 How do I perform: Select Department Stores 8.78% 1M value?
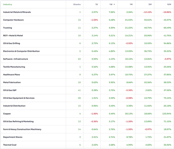click(x=129, y=137)
